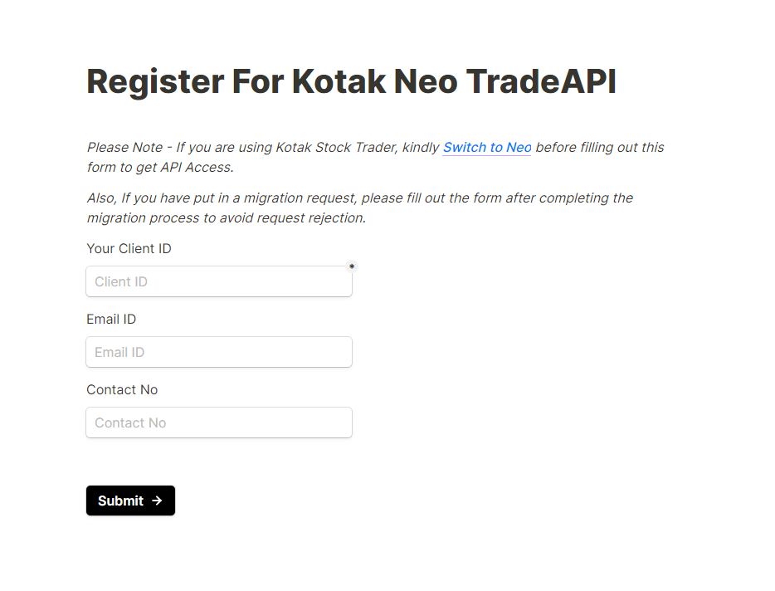Click the word 'TradeAPI' in the heading
The image size is (775, 591).
(541, 81)
